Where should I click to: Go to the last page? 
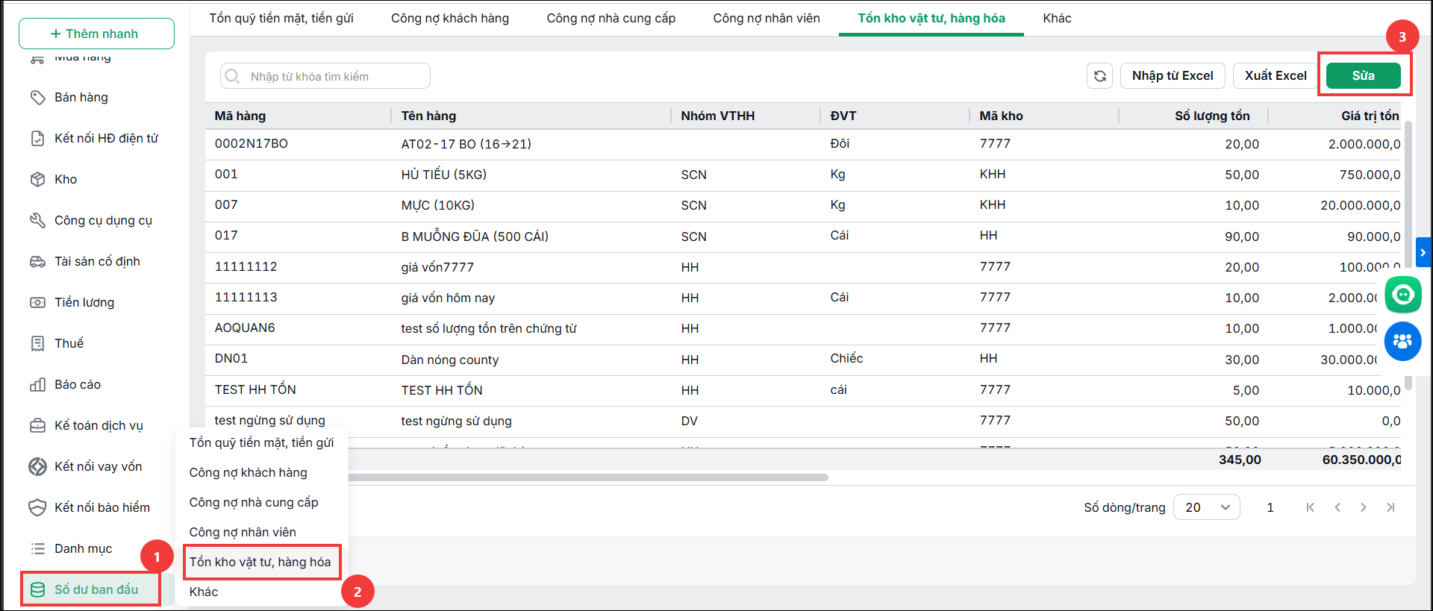click(x=1390, y=507)
